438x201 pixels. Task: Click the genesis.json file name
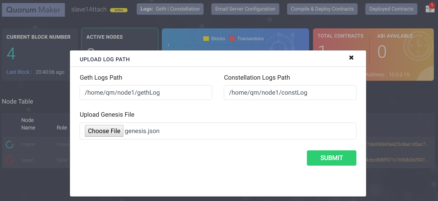142,131
